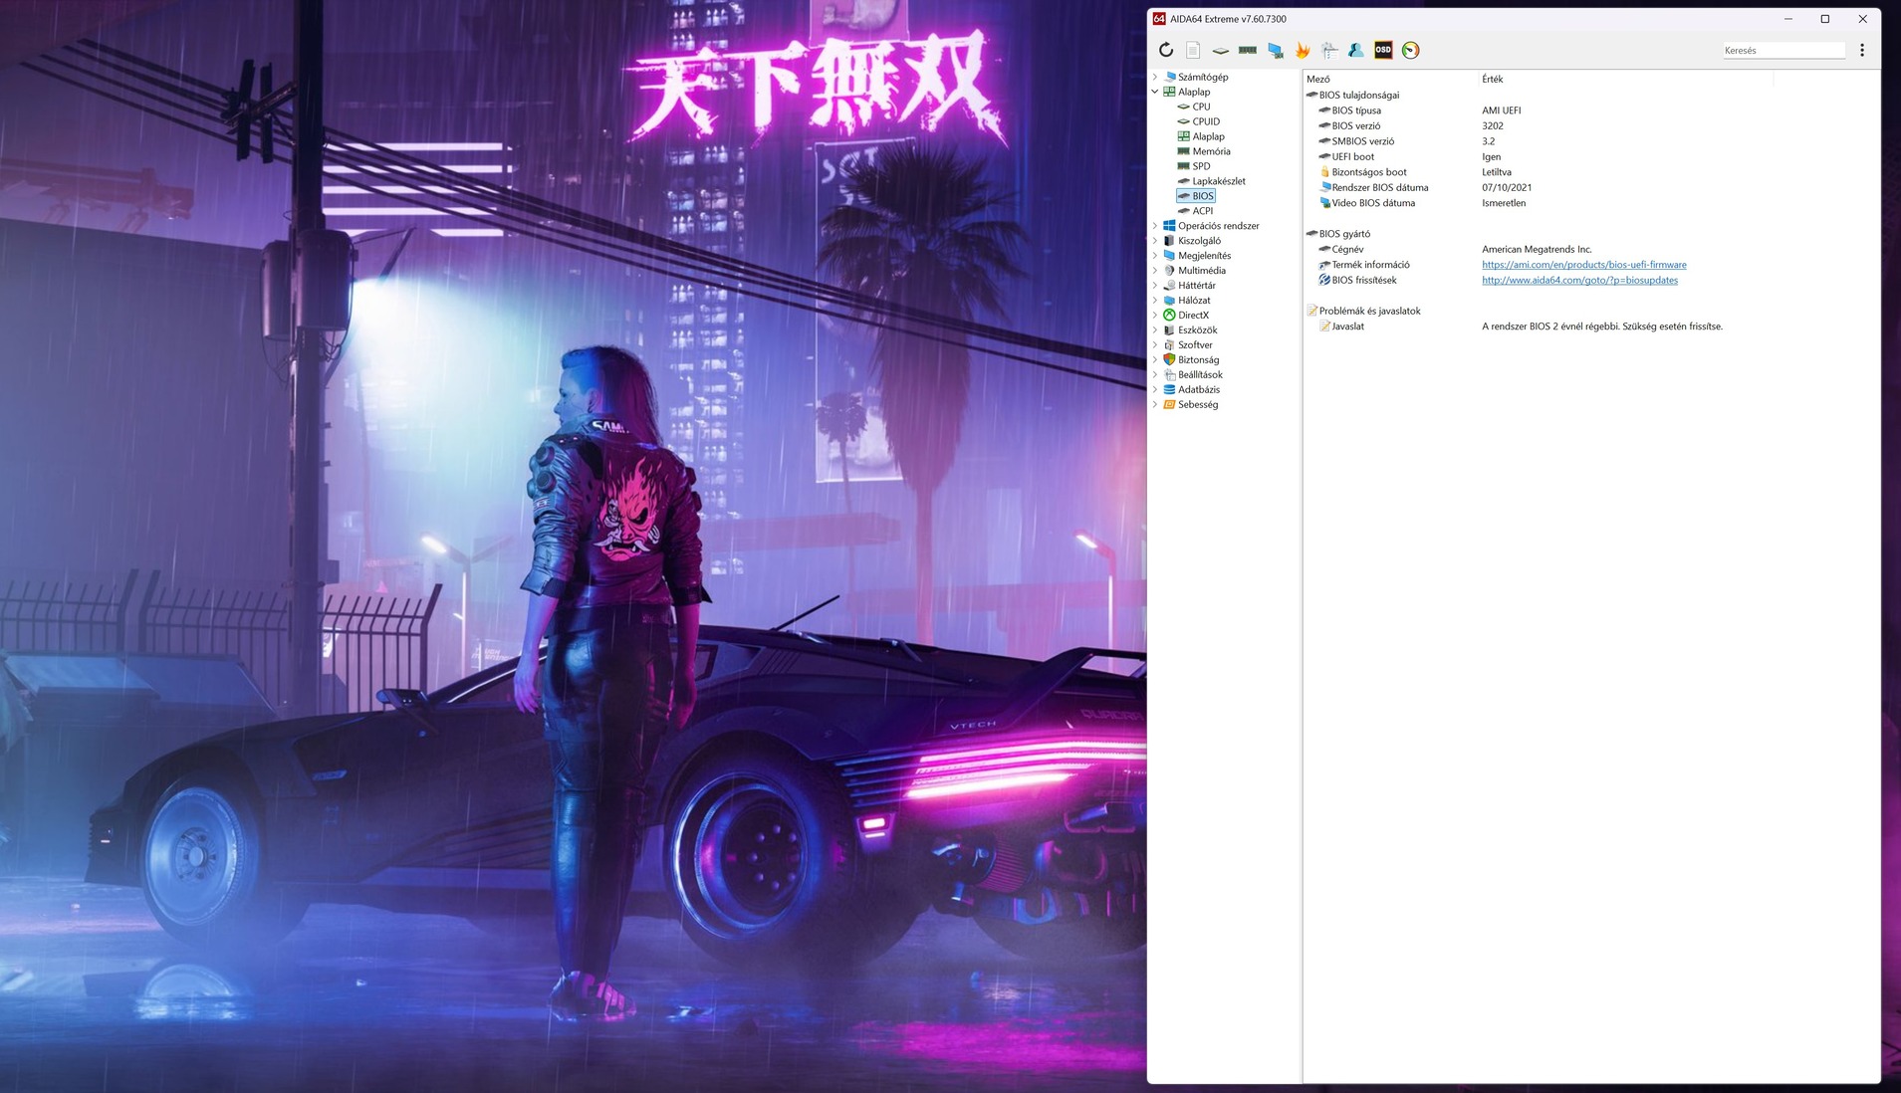1901x1093 pixels.
Task: Click the blue monitor toolbar icon
Action: pyautogui.click(x=1275, y=50)
